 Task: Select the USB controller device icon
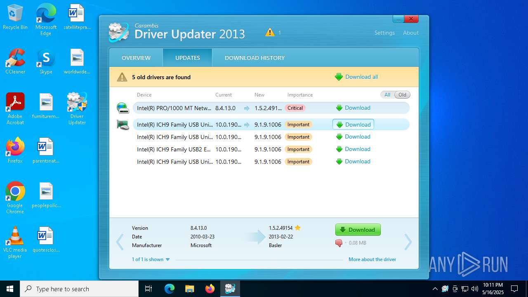point(123,125)
